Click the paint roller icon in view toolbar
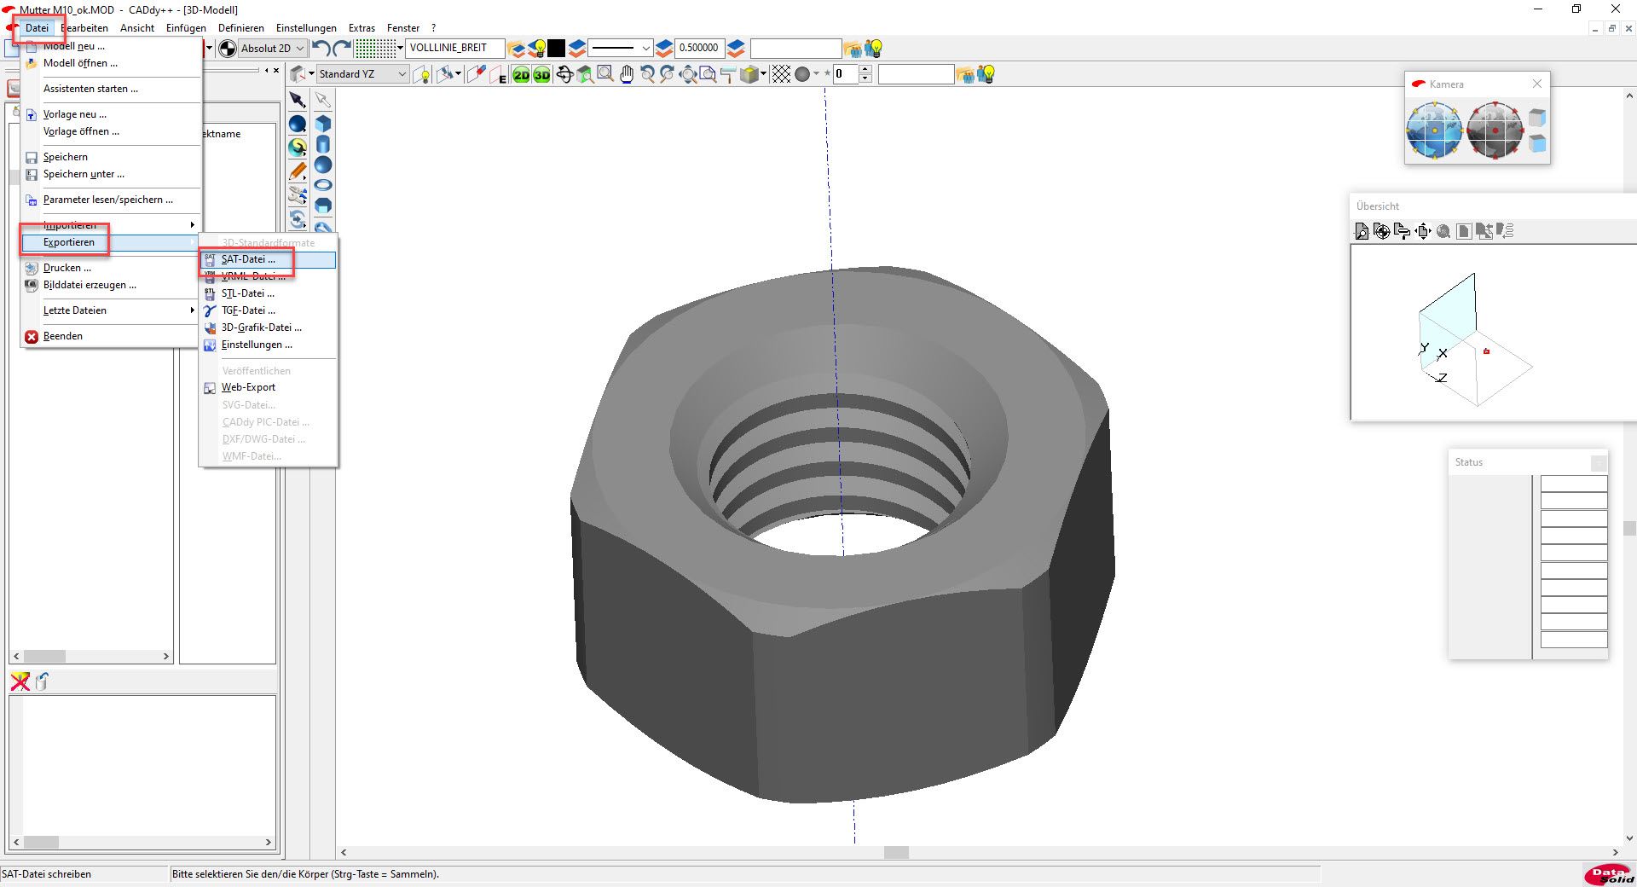Viewport: 1637px width, 887px height. pos(728,75)
